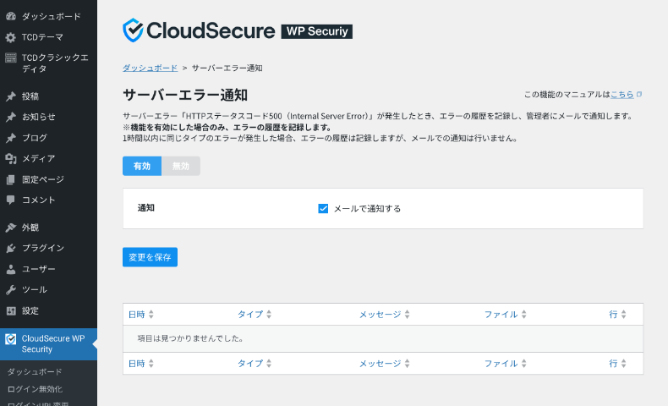Click the 項目は見つかりませんでした。 row text

tap(191, 338)
